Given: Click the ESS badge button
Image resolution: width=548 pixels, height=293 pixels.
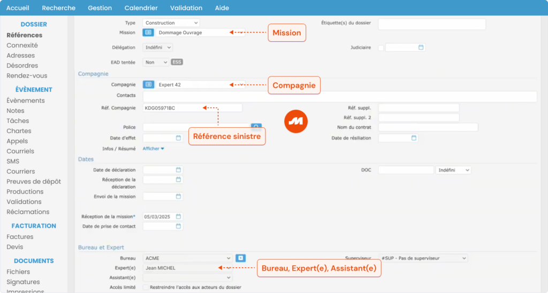Looking at the screenshot, I should point(177,62).
